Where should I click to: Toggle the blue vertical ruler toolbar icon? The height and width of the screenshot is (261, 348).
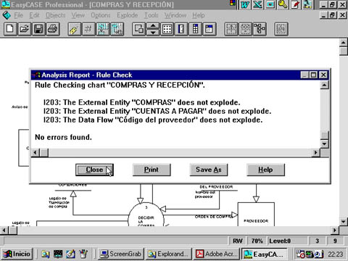[x=181, y=29]
